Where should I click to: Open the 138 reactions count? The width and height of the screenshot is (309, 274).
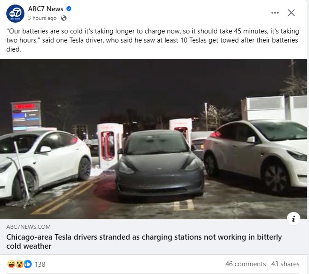pyautogui.click(x=40, y=264)
